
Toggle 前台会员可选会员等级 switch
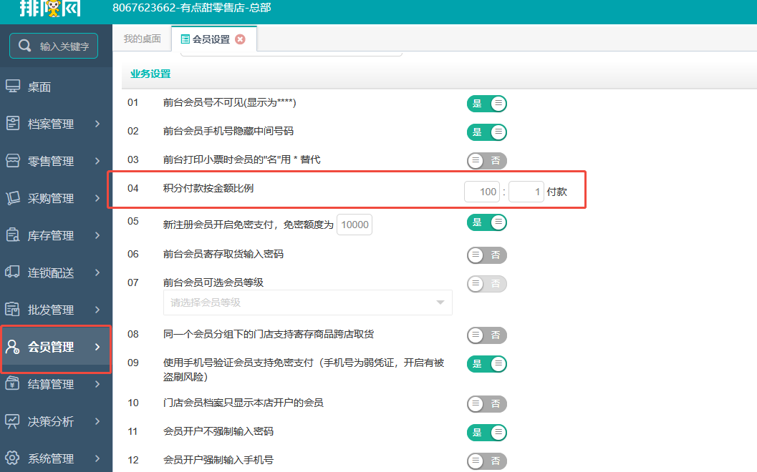487,283
